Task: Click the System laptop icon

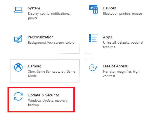Action: tap(18, 10)
